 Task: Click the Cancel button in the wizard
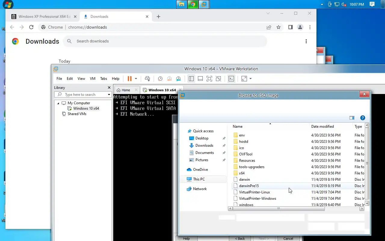(x=288, y=239)
